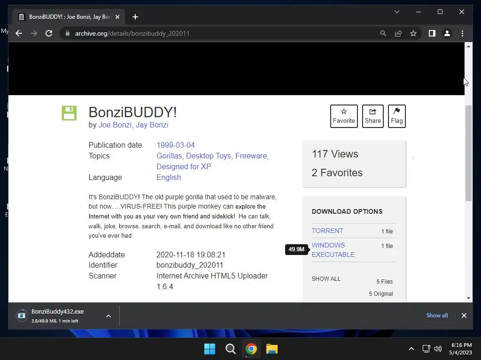
Task: Click the 2 Favorites text
Action: [337, 172]
